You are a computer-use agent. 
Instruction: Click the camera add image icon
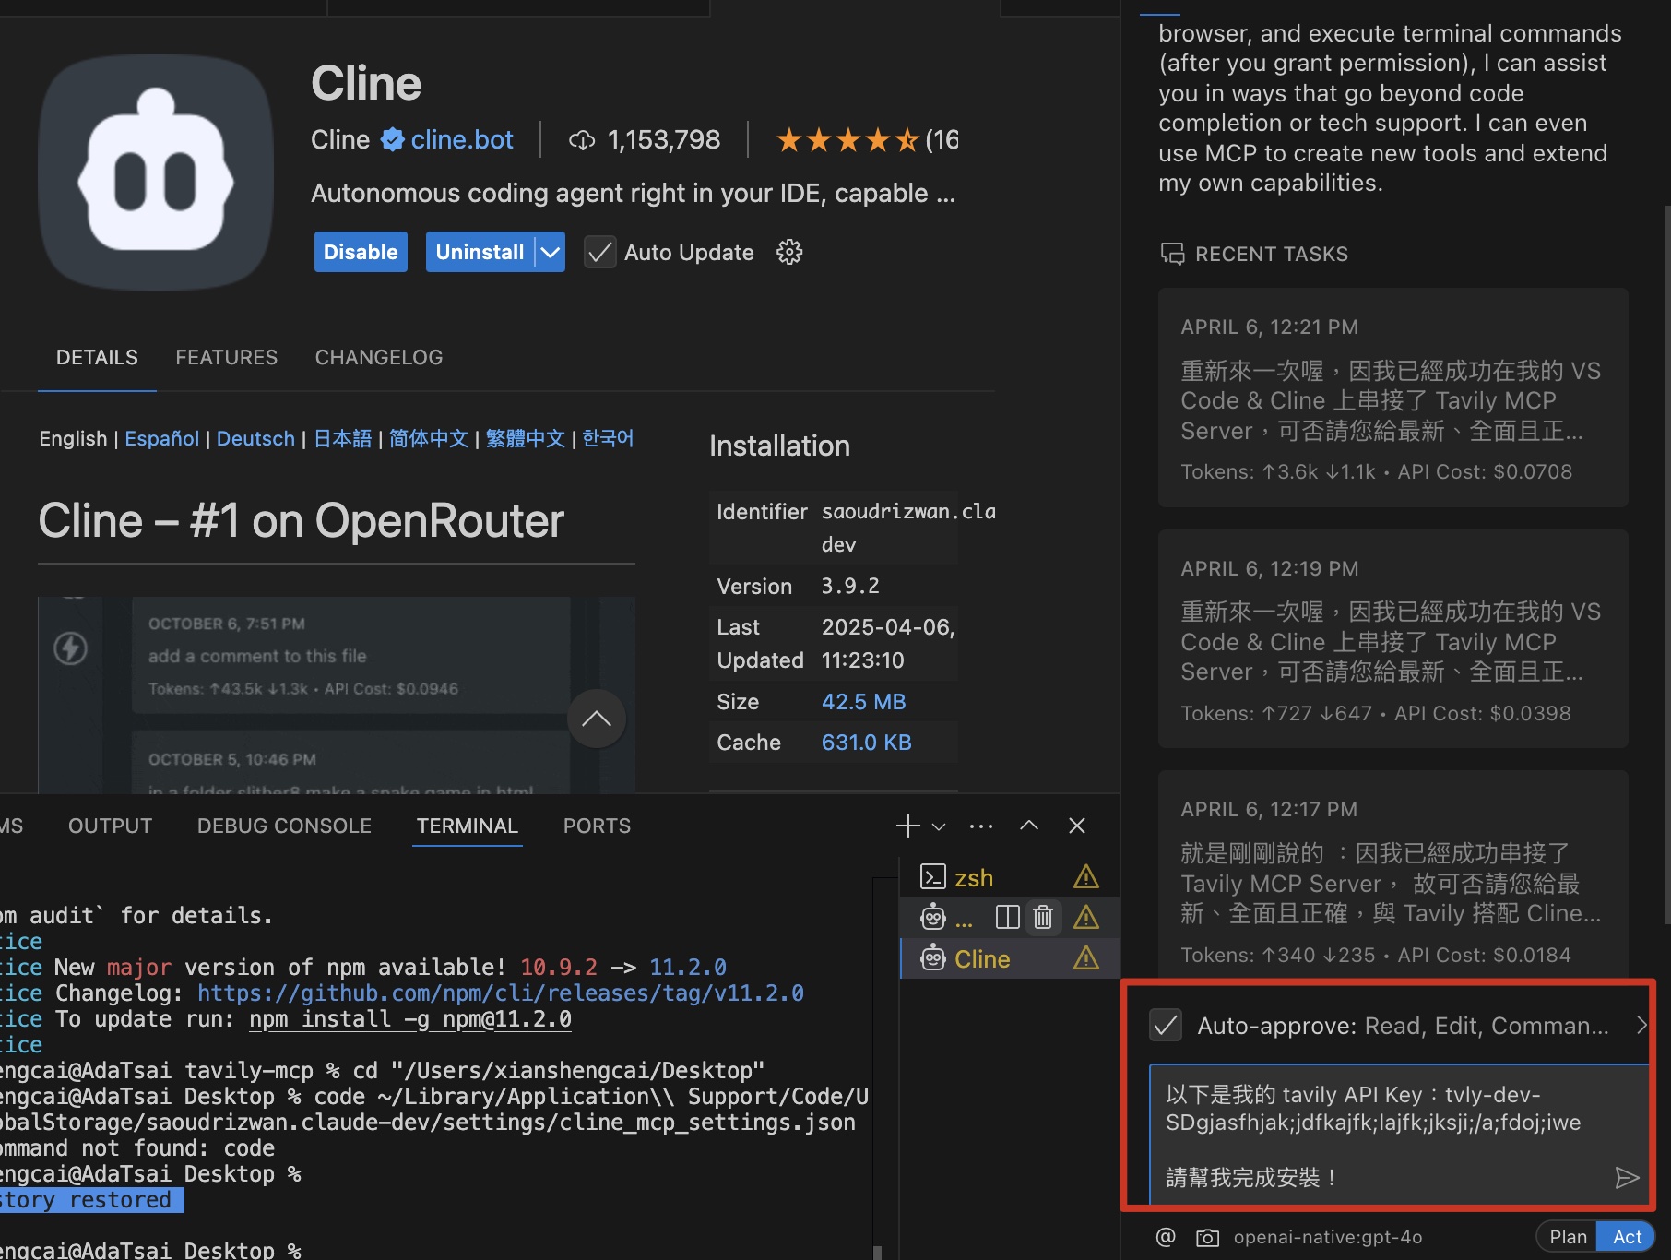pyautogui.click(x=1207, y=1238)
